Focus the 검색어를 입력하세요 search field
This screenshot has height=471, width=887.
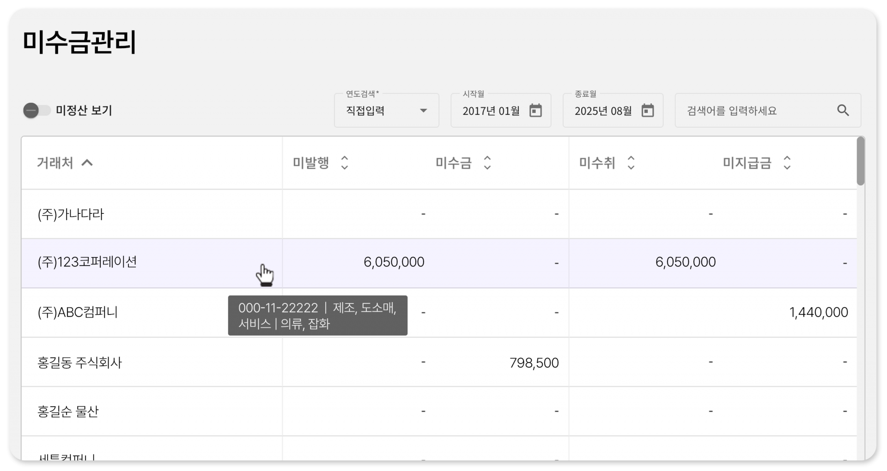point(758,111)
